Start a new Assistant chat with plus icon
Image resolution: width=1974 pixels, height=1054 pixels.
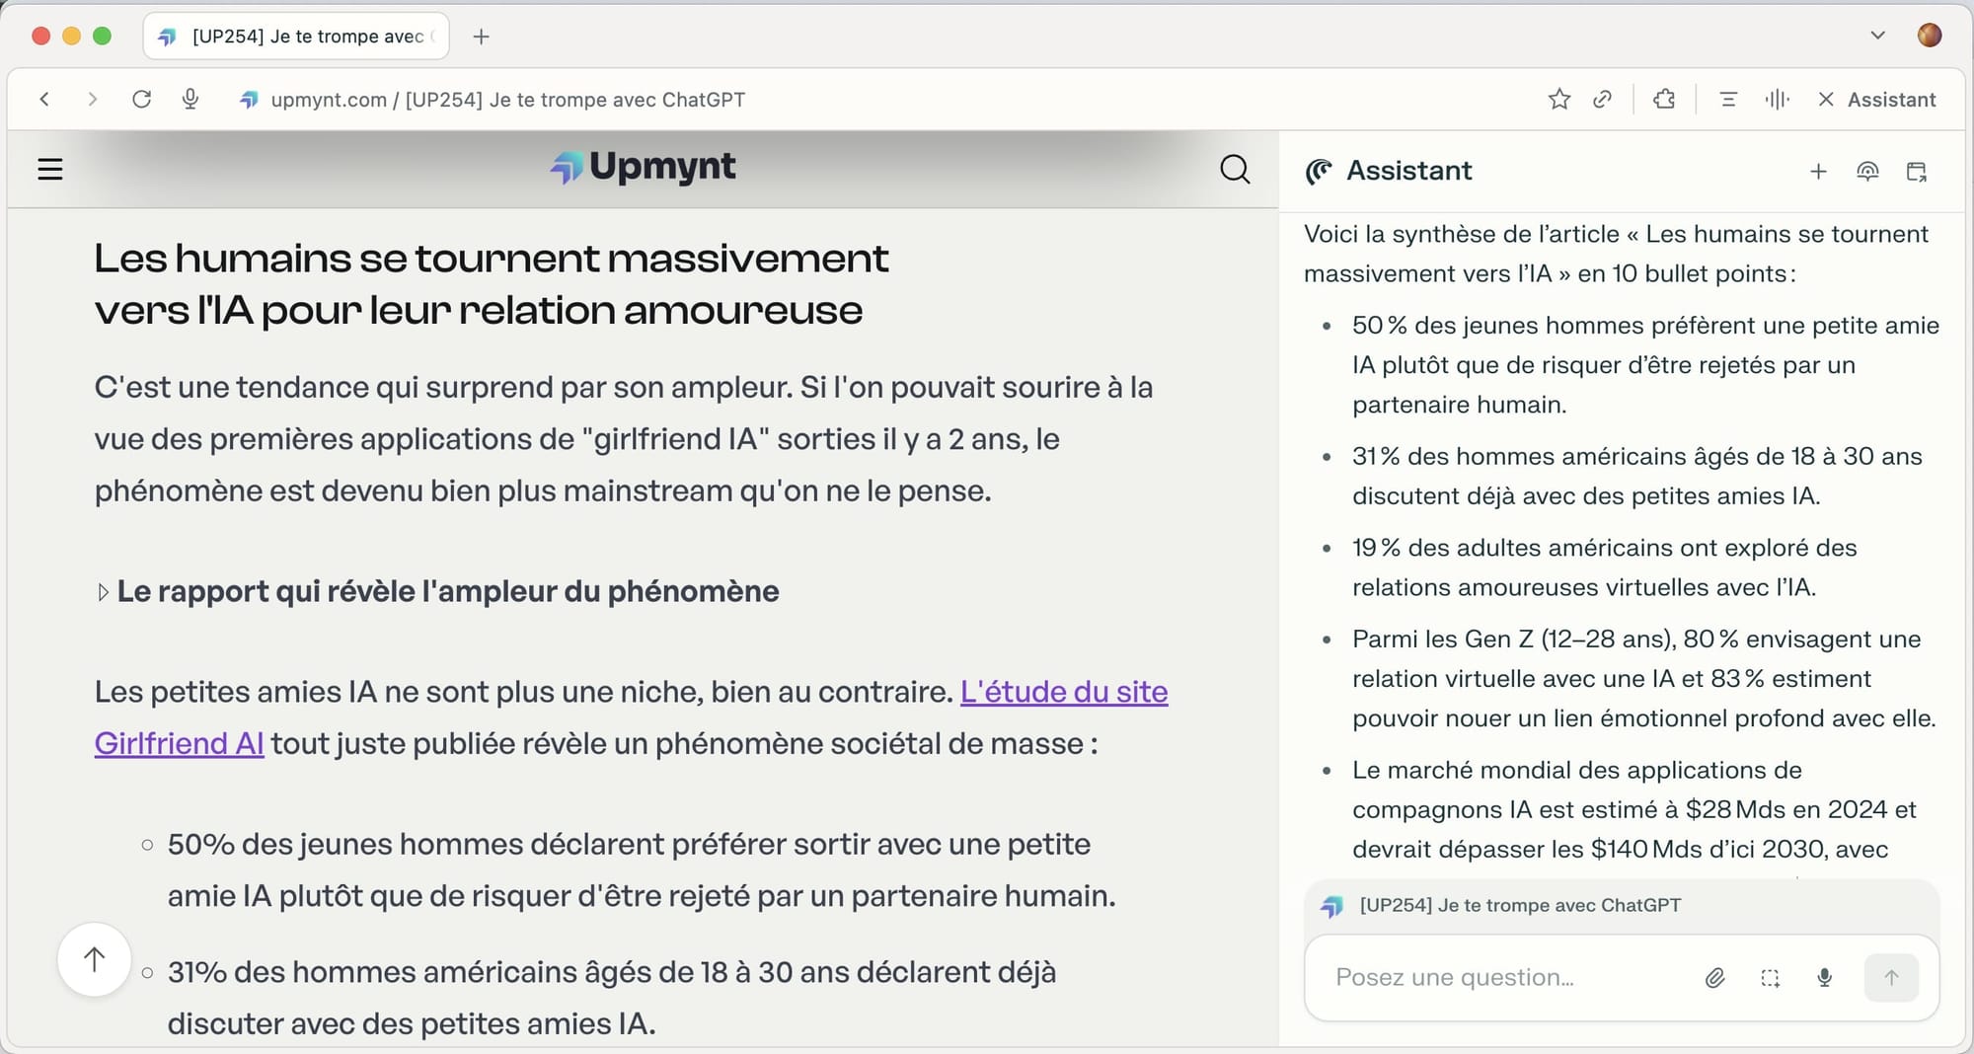[1818, 172]
